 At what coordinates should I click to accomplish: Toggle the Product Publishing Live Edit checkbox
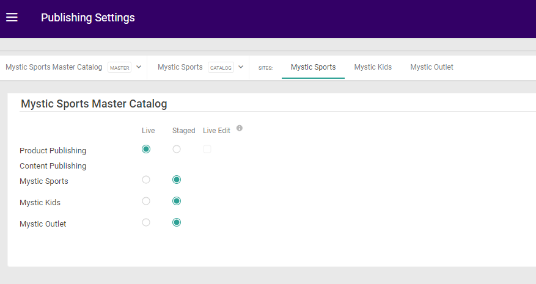coord(207,149)
